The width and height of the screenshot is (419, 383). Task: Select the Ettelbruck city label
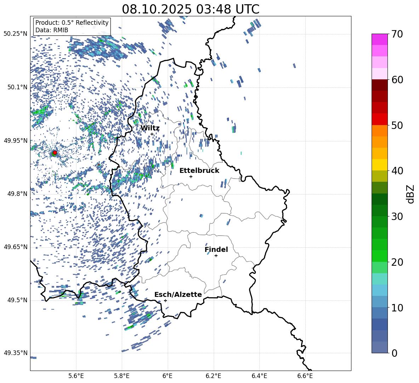click(199, 170)
